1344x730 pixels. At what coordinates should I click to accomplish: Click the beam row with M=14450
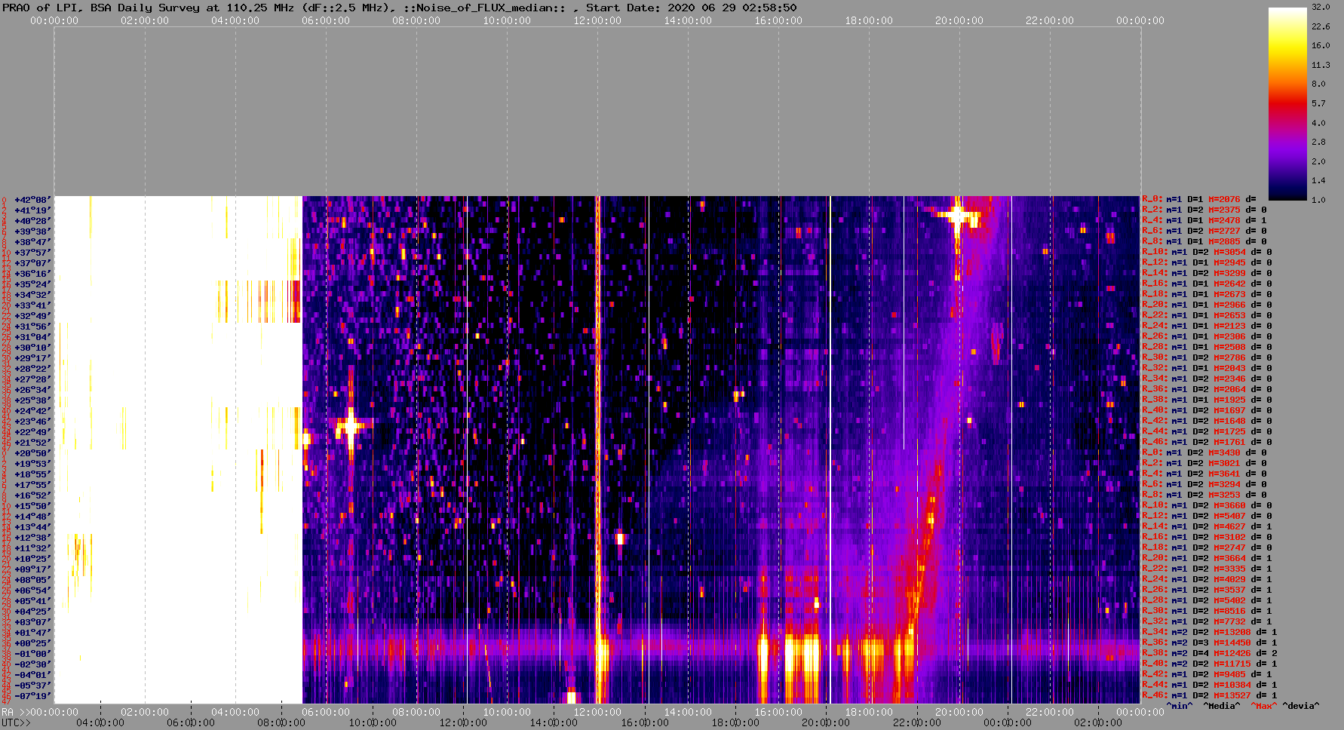[x=1210, y=643]
